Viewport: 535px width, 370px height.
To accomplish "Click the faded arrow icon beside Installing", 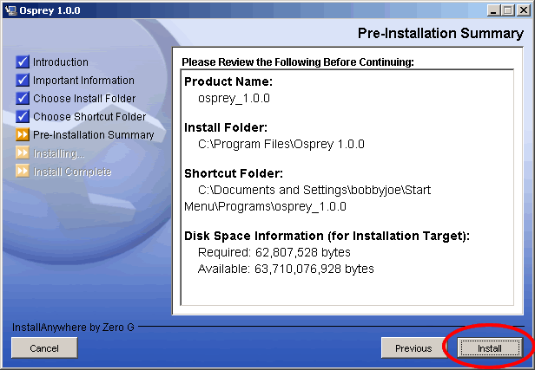I will (23, 153).
